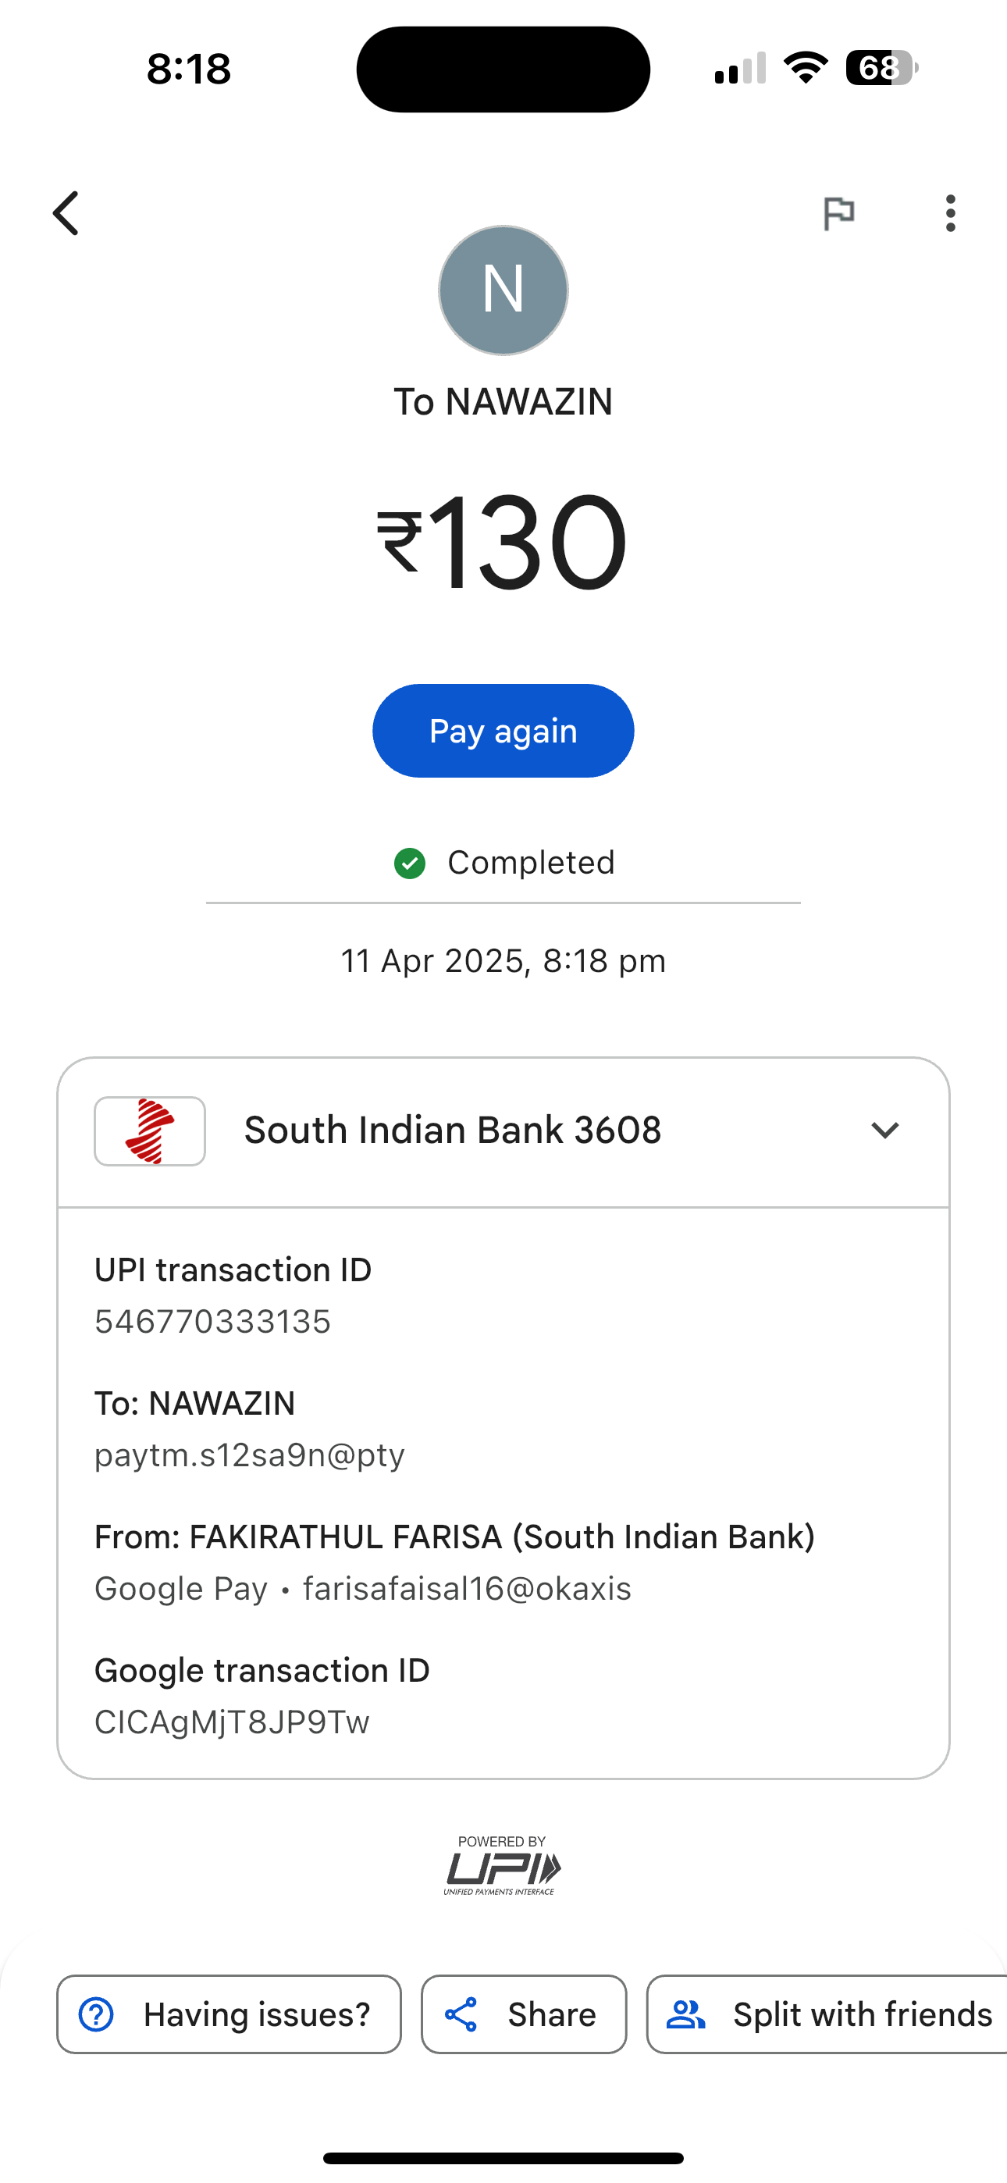Tap the ₹130 amount text
This screenshot has height=2183, width=1007.
coord(503,543)
